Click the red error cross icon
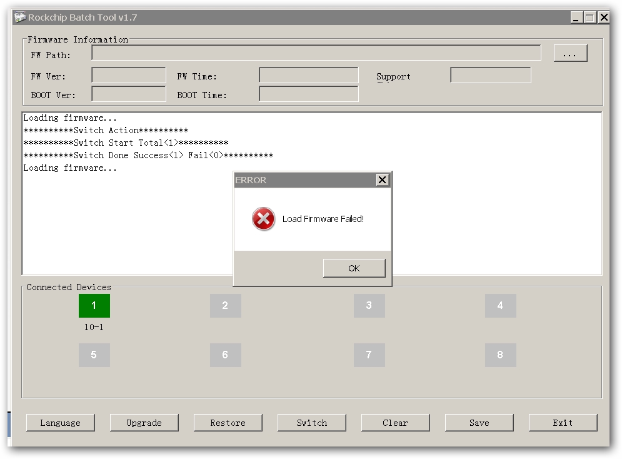Screen dimensions: 622x459 [263, 219]
